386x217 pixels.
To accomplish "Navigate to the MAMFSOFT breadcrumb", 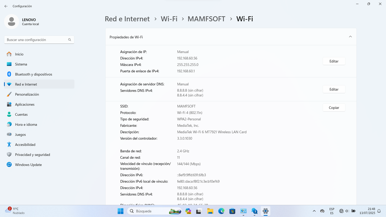I will coord(206,19).
